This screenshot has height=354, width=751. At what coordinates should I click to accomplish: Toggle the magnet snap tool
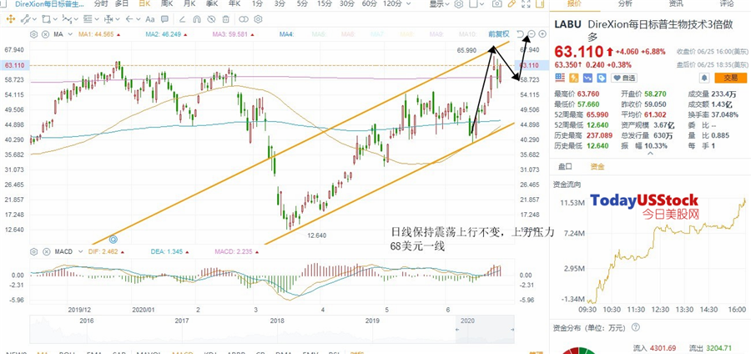[196, 20]
